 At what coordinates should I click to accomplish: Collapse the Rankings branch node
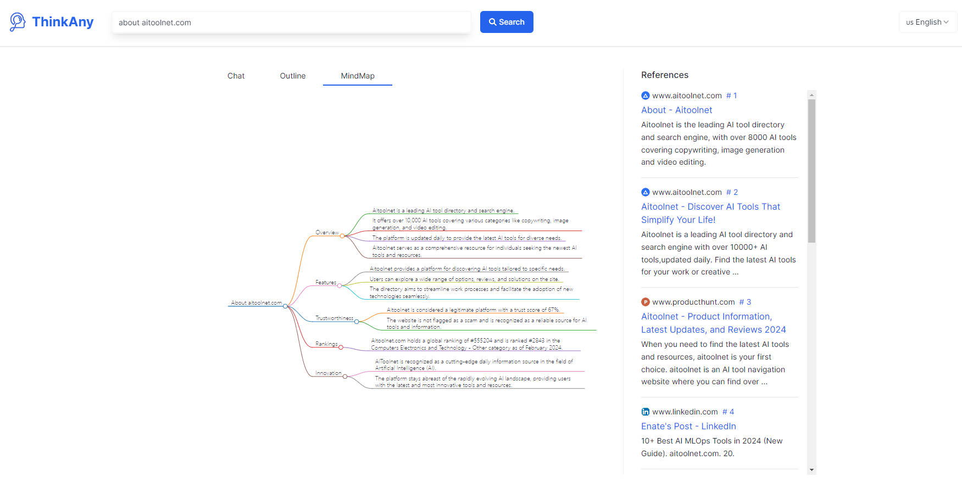(341, 347)
